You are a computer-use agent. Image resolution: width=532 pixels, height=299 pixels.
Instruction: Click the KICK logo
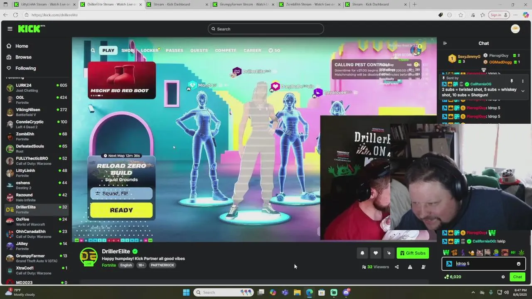(x=31, y=29)
